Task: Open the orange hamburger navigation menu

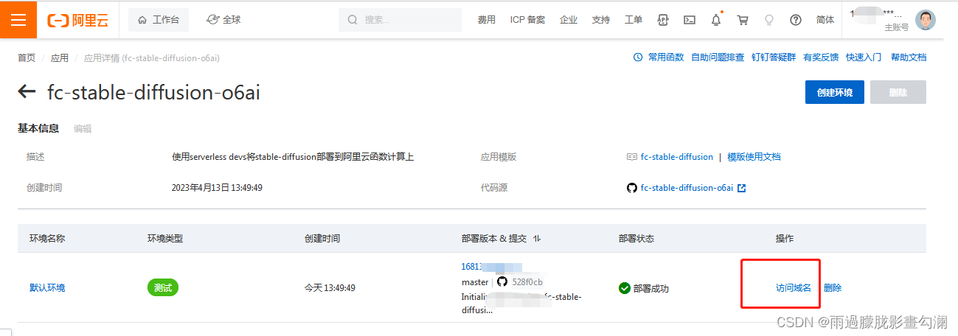Action: pyautogui.click(x=18, y=20)
